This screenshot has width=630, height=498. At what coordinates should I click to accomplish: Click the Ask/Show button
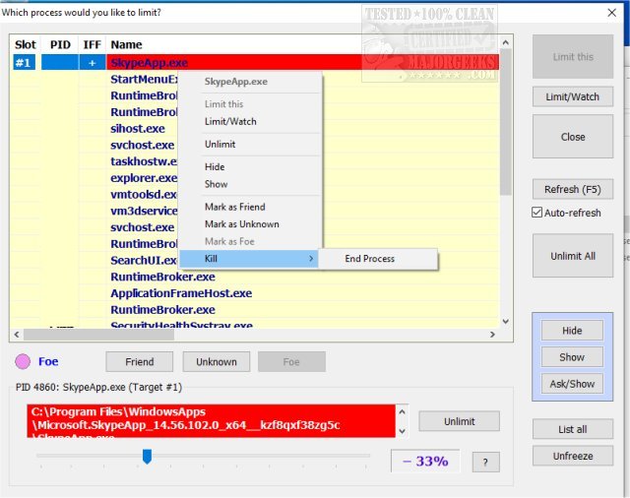click(x=572, y=384)
